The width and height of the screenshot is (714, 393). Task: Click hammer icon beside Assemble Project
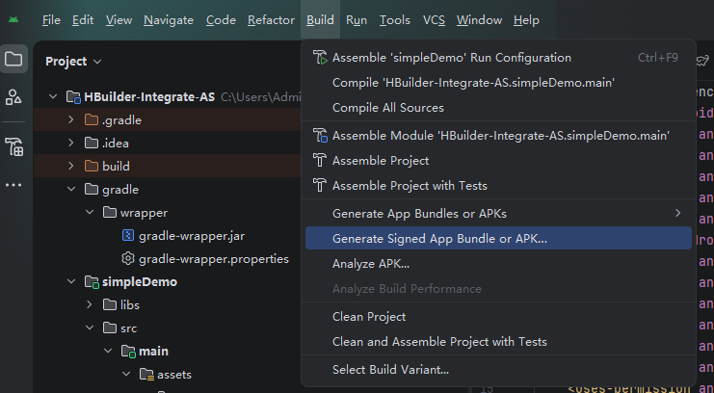click(x=320, y=160)
